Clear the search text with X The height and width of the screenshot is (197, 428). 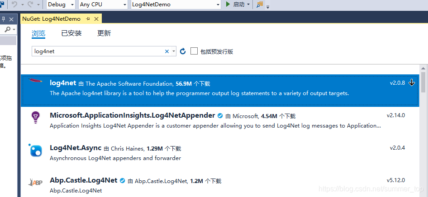click(167, 51)
